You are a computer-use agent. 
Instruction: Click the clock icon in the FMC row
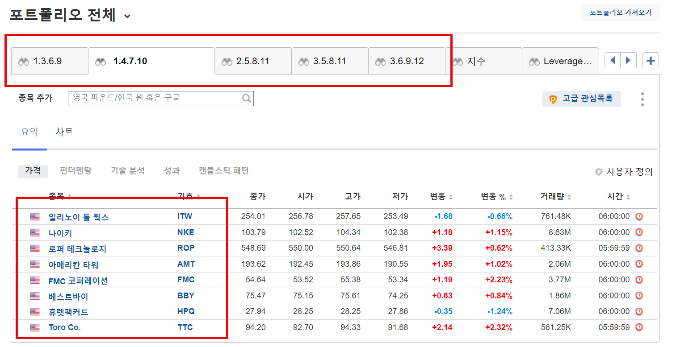(x=639, y=280)
